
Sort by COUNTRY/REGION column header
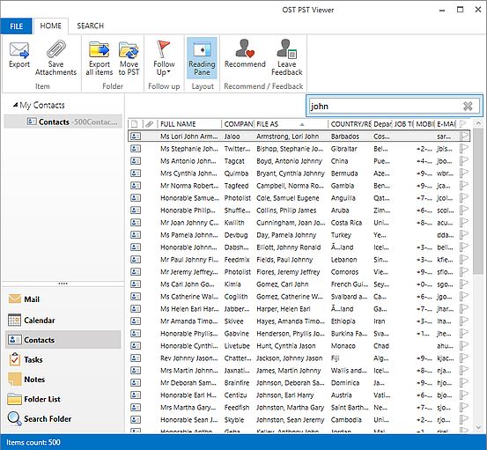coord(350,124)
